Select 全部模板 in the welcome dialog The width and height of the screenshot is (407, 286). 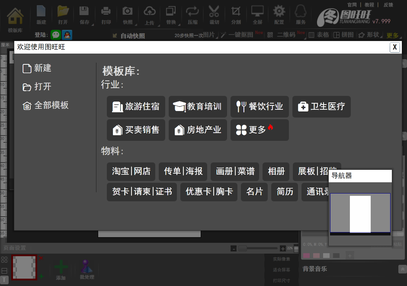click(x=45, y=105)
